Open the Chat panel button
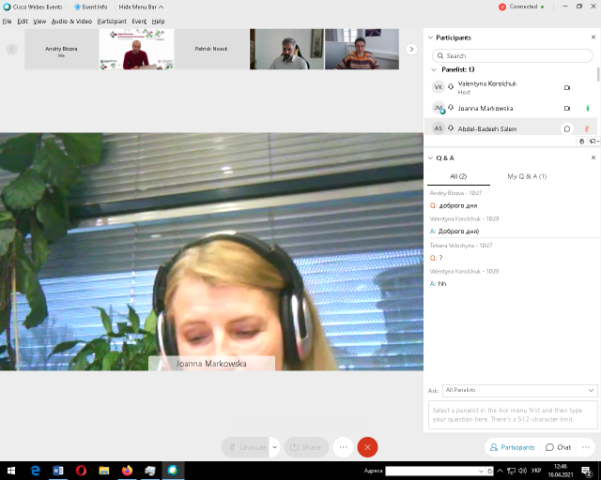This screenshot has width=601, height=480. (558, 447)
